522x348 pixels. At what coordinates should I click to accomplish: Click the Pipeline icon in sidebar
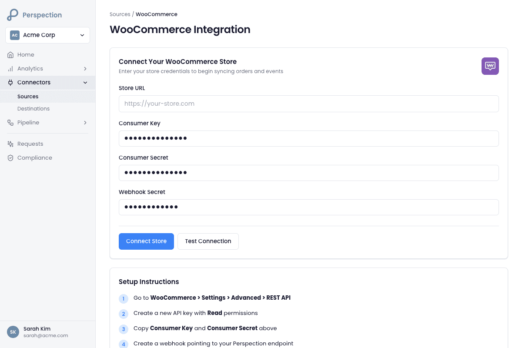(10, 123)
